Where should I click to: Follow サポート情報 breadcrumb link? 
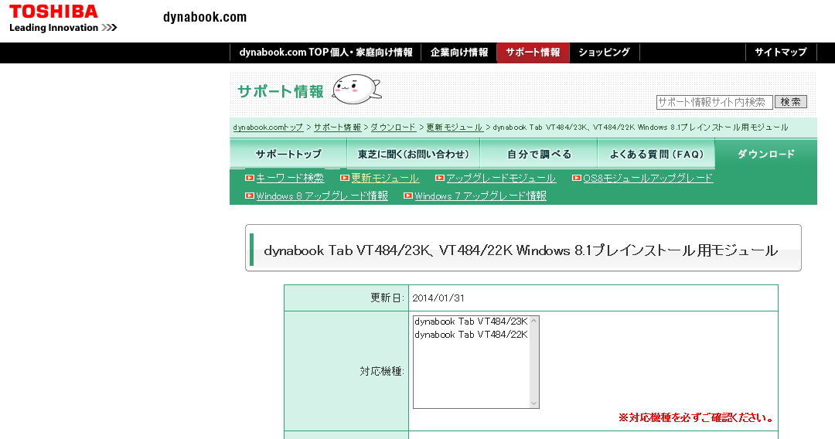click(x=337, y=128)
